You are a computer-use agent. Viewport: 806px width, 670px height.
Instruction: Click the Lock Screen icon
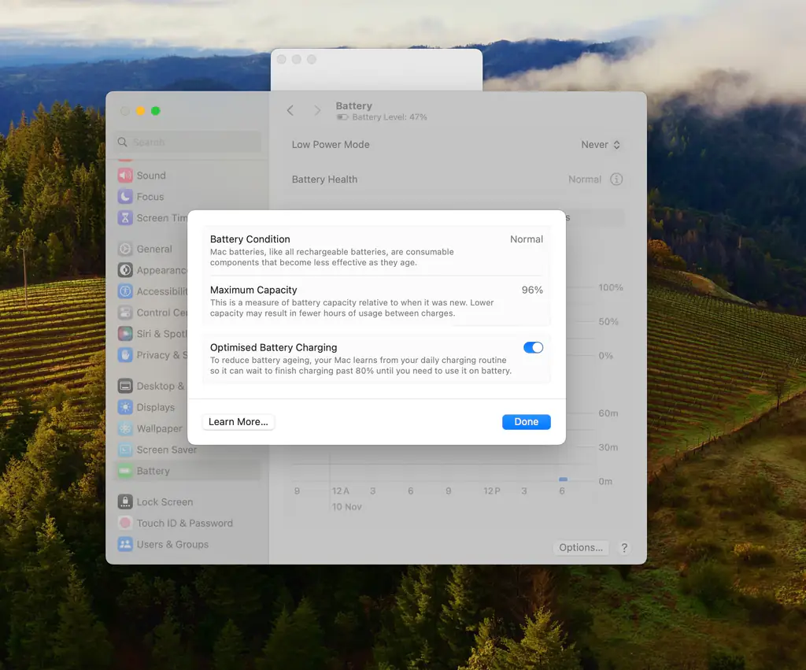[125, 502]
